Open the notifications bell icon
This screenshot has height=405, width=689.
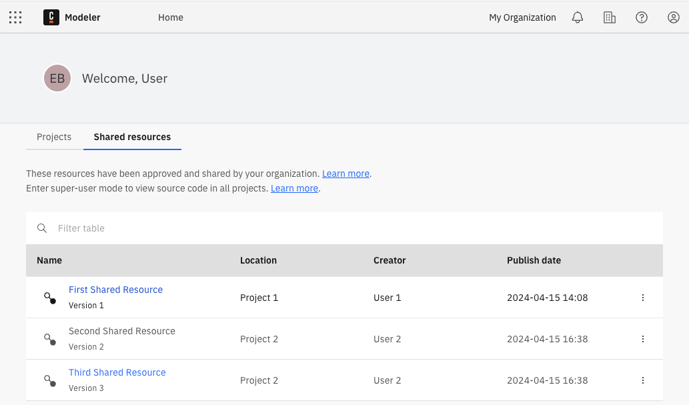tap(577, 17)
